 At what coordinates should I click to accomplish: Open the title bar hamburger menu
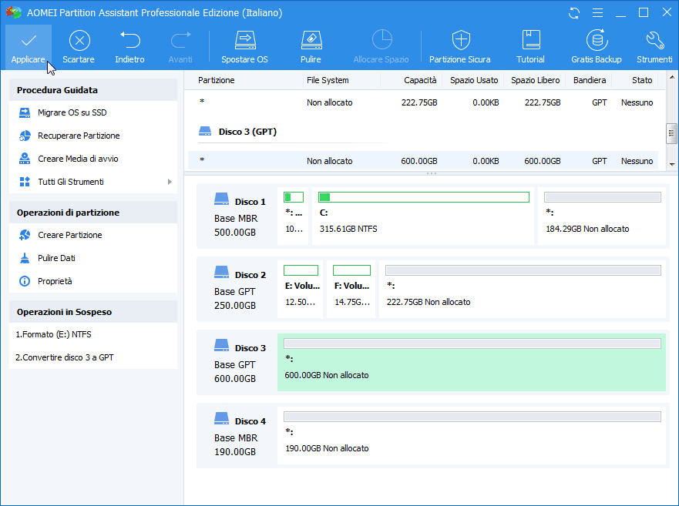point(598,13)
